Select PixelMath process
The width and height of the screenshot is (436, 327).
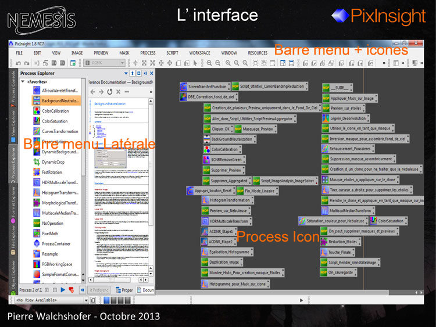pos(46,233)
